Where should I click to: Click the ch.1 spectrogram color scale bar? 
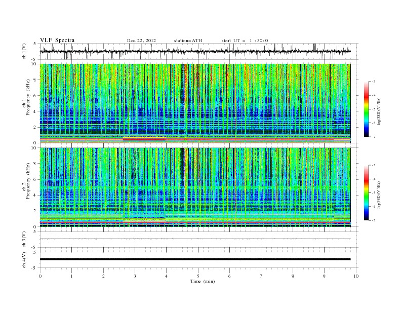tap(366, 109)
